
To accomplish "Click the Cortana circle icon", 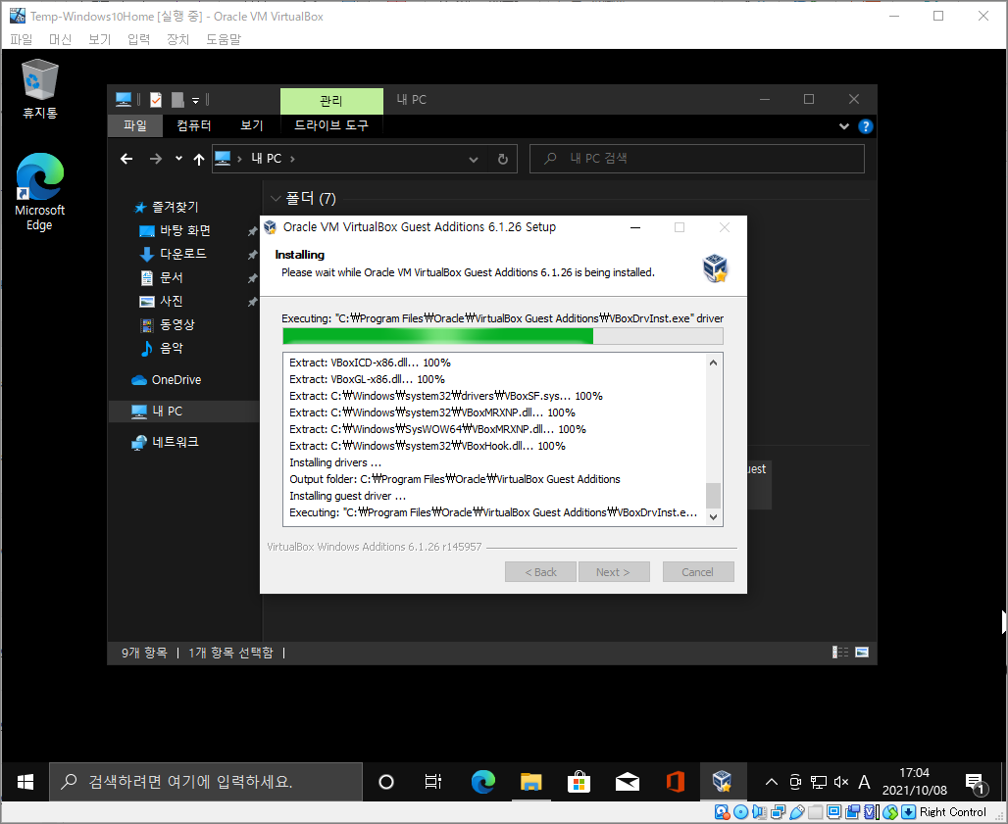I will [385, 782].
